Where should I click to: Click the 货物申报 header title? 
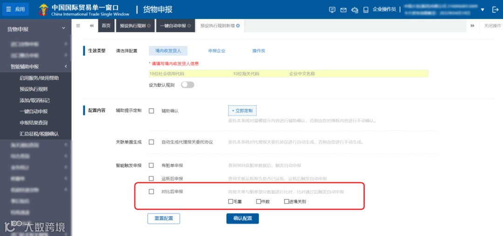[x=157, y=10]
